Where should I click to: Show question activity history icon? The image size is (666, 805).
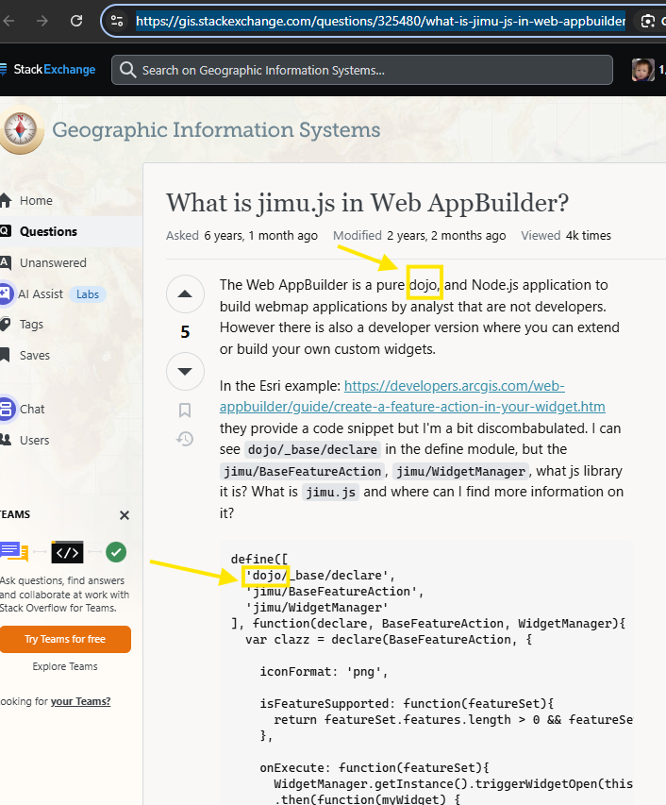click(185, 439)
